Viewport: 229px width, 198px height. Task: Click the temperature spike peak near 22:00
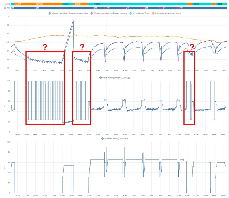[x=73, y=21]
